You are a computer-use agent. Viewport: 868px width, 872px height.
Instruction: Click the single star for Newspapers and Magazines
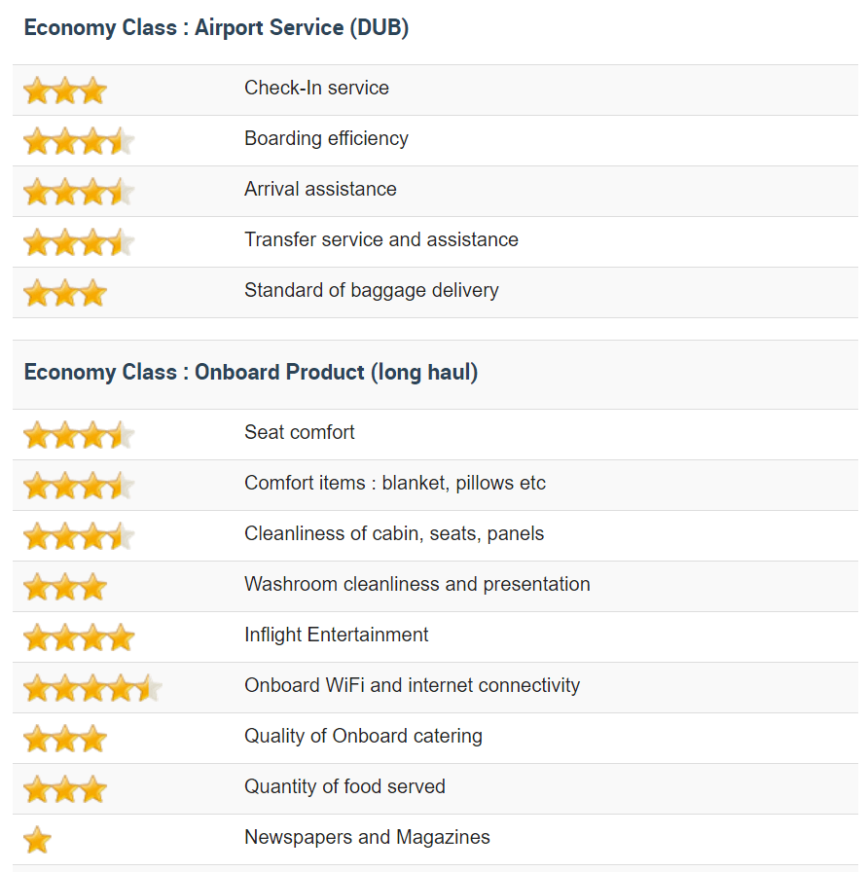click(x=37, y=840)
